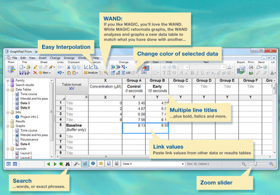Image resolution: width=280 pixels, height=195 pixels.
Task: Open the Flourescence graph in navigator
Action: click(29, 140)
